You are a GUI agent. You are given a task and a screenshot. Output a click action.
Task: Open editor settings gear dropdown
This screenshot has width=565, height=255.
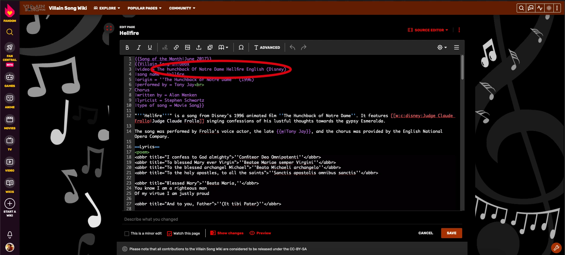point(442,47)
